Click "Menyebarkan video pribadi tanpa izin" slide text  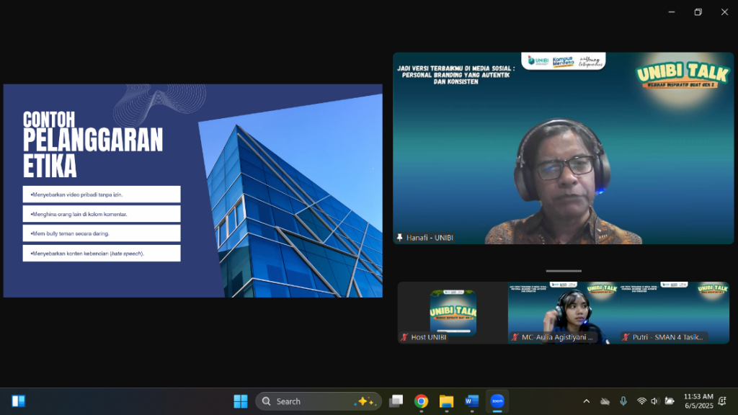point(76,195)
